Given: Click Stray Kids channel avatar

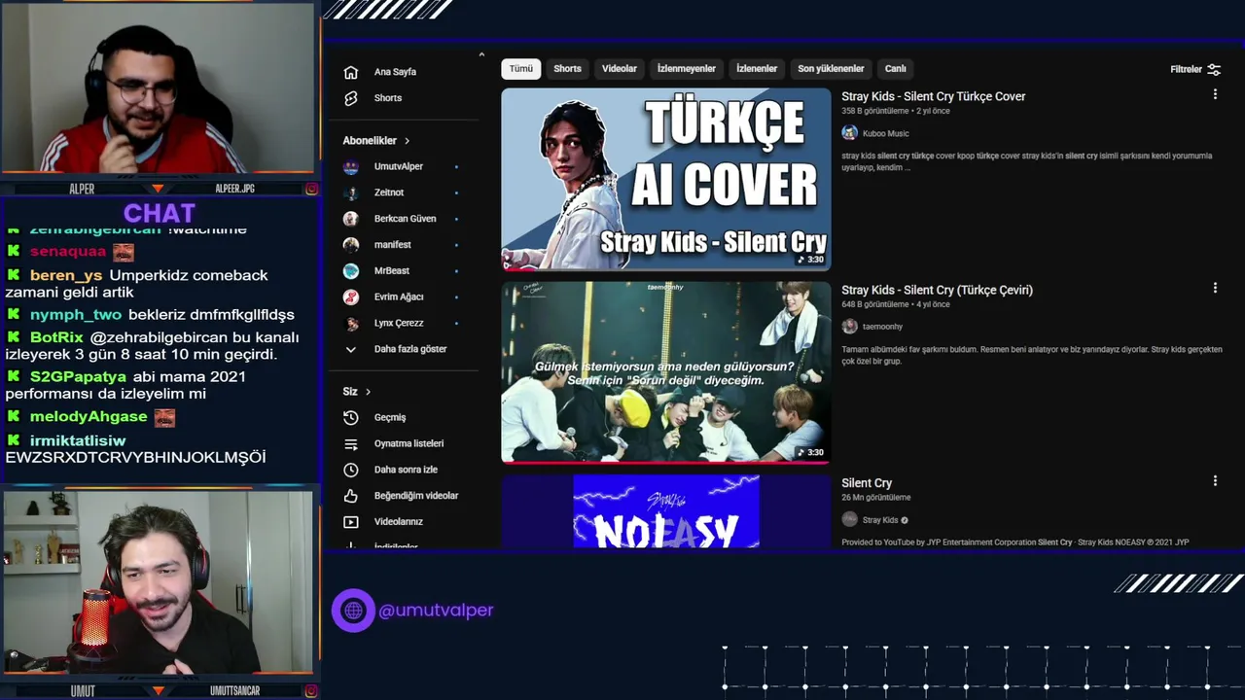Looking at the screenshot, I should click(x=849, y=520).
